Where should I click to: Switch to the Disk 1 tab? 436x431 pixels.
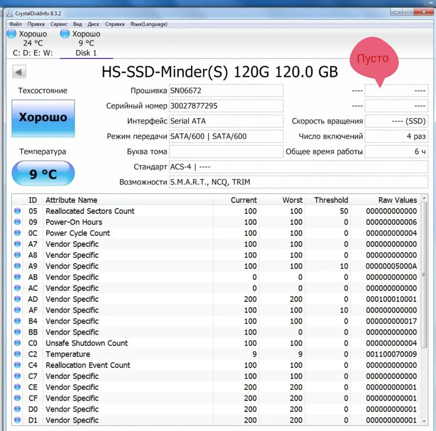point(86,53)
